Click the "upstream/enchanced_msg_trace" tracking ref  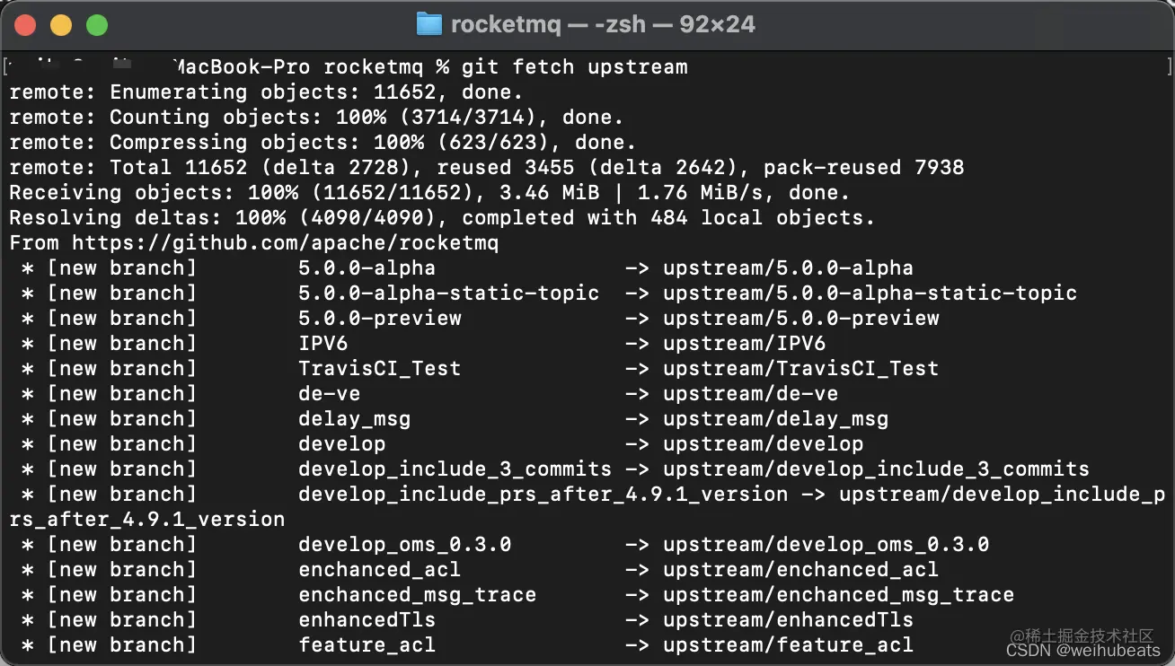tap(839, 595)
